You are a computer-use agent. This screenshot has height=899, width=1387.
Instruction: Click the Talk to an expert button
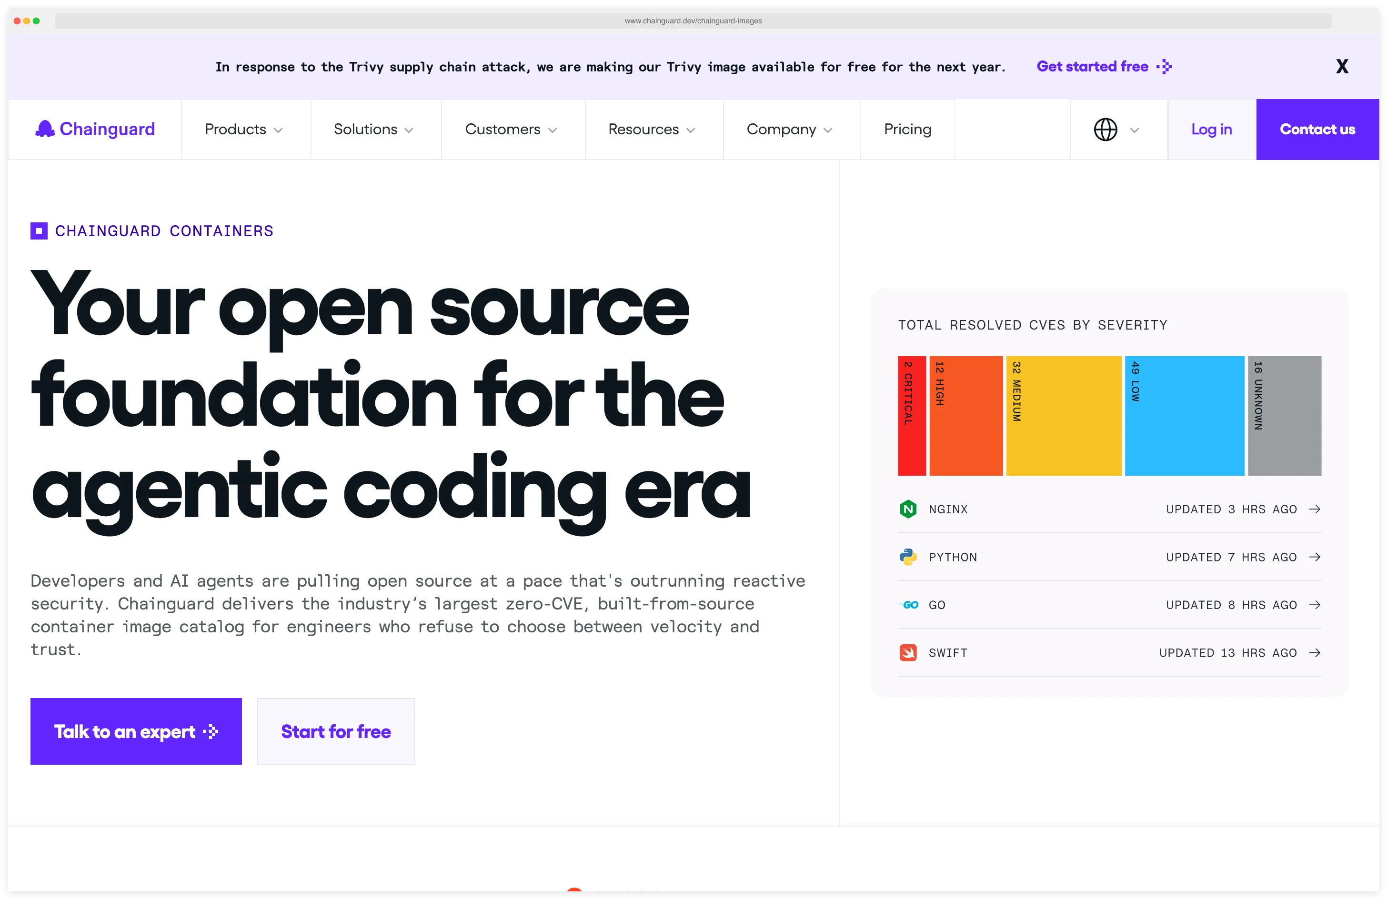[136, 731]
